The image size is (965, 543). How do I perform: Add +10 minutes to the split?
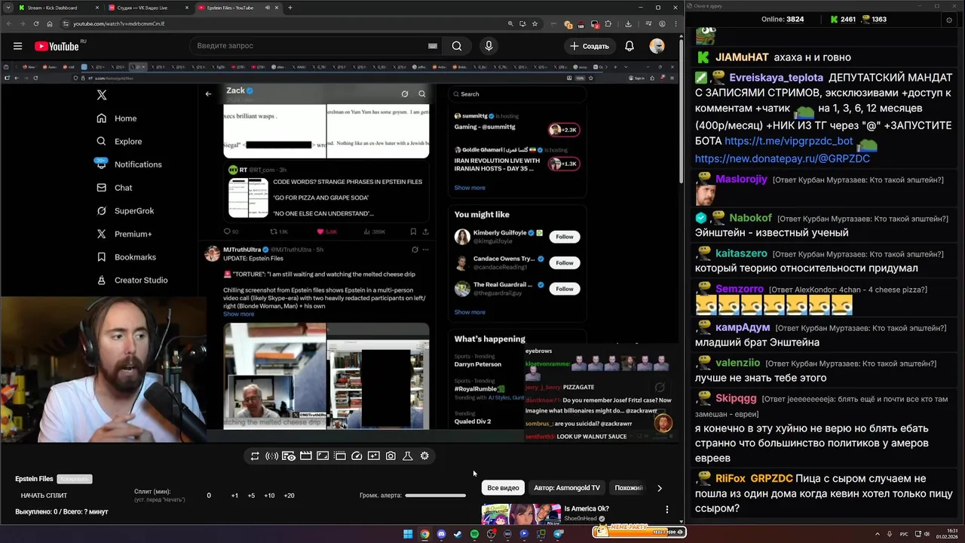tap(269, 495)
